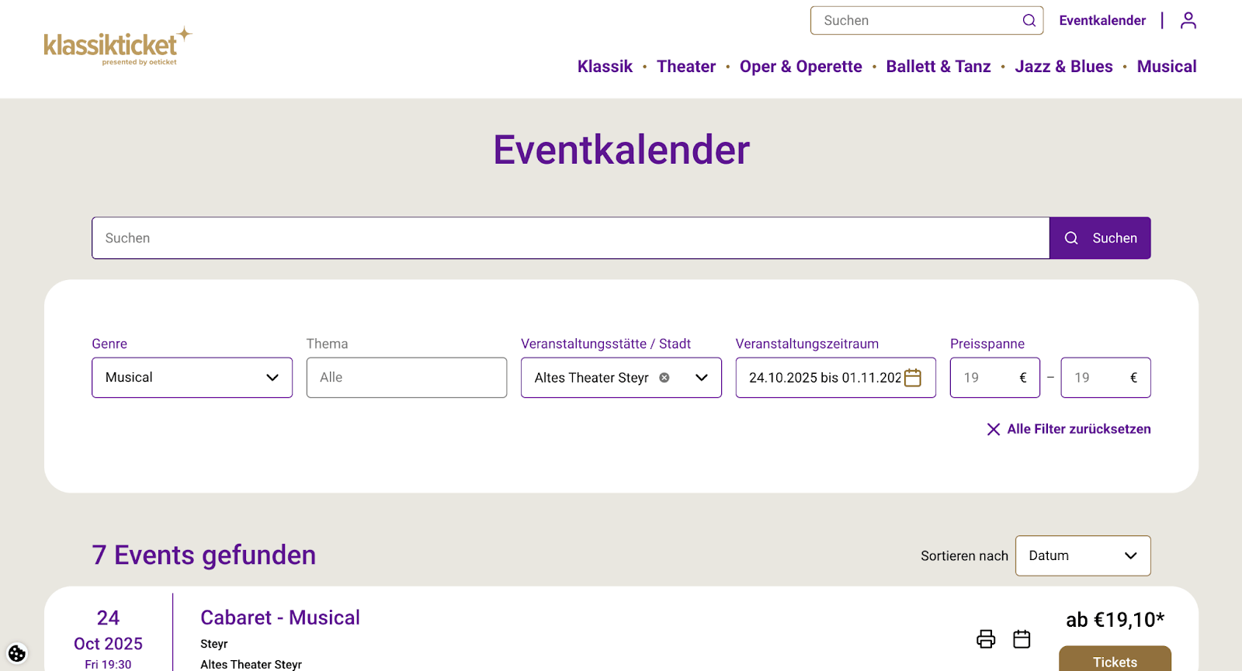Click the print icon for Cabaret event
Viewport: 1242px width, 671px height.
pyautogui.click(x=986, y=638)
